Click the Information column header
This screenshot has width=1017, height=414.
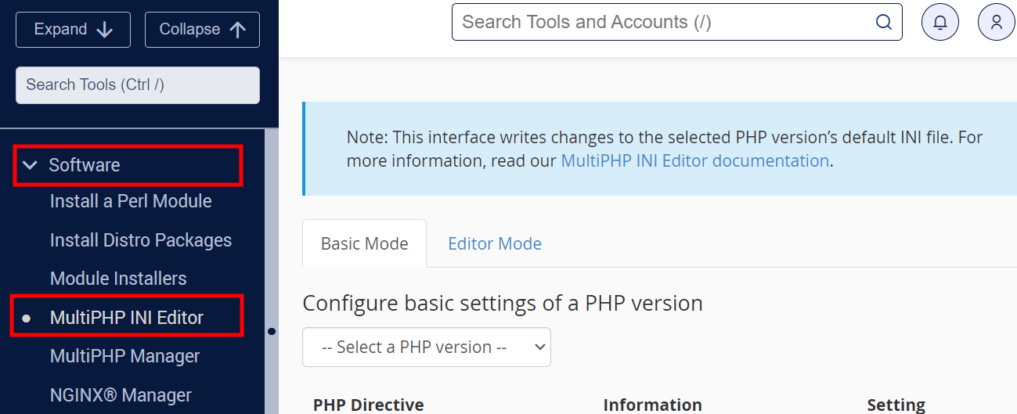pos(652,405)
